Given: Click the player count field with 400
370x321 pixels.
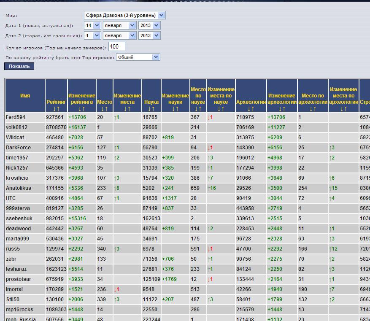Looking at the screenshot, I should click(x=116, y=46).
